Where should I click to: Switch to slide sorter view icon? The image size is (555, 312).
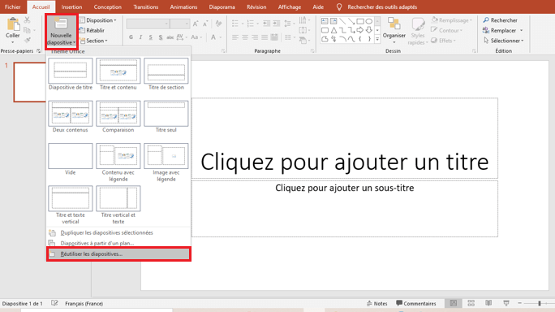click(x=471, y=303)
